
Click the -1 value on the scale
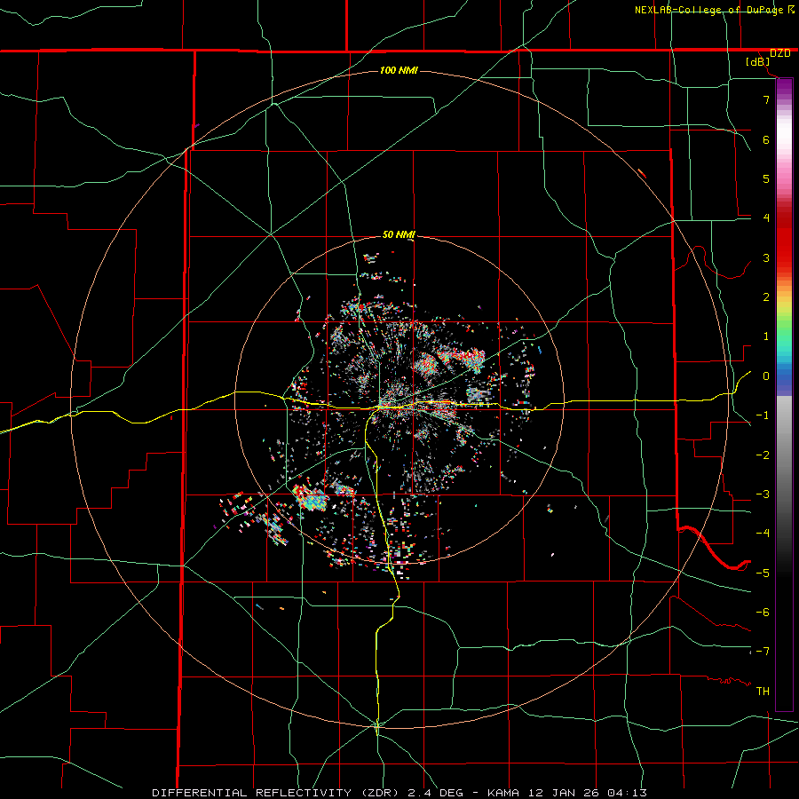[763, 415]
